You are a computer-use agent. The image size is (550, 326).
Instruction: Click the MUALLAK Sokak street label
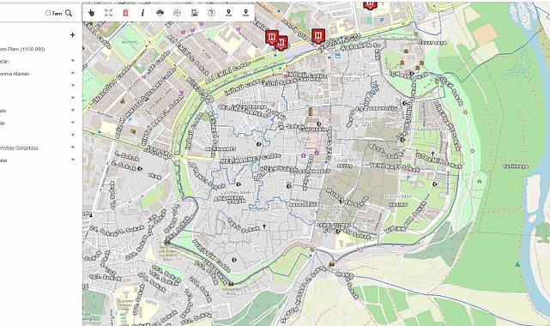(348, 198)
